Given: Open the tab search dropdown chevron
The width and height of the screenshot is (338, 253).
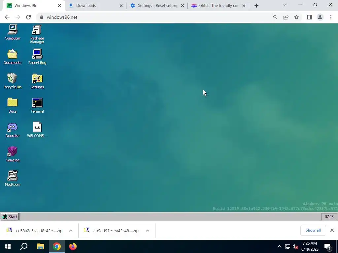Looking at the screenshot, I should pos(285,5).
